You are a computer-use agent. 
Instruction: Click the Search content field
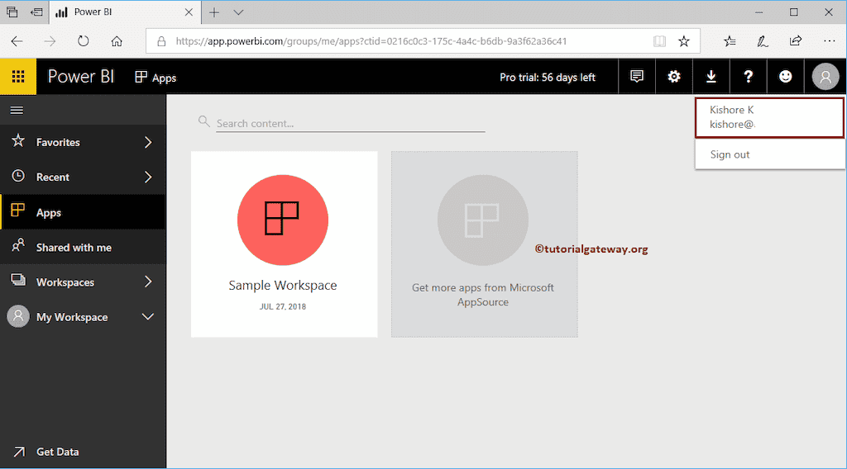point(351,124)
